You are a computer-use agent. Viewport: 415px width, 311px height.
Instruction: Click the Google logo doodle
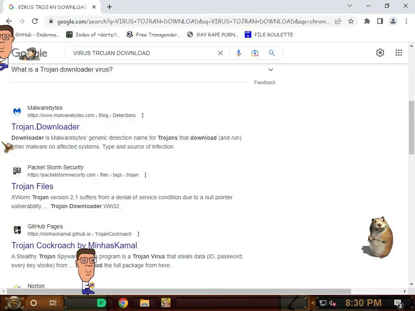29,53
